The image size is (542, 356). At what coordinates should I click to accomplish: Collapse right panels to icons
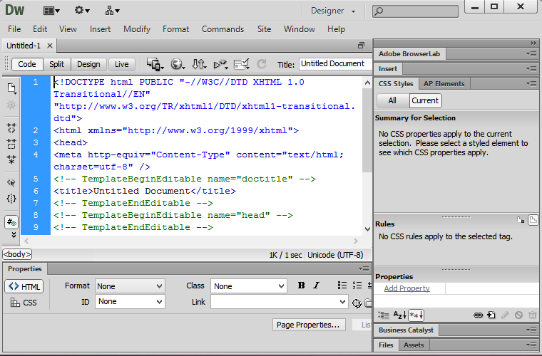point(533,43)
